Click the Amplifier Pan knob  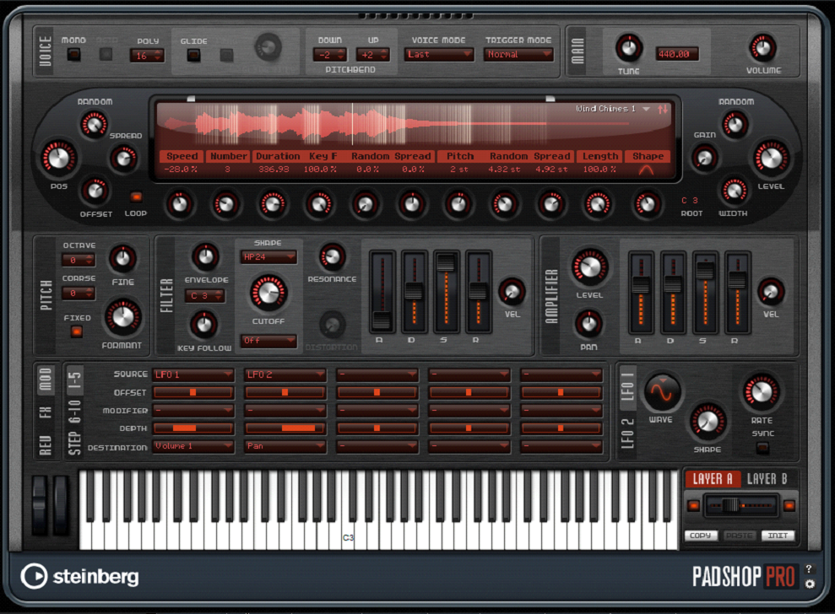(x=588, y=324)
